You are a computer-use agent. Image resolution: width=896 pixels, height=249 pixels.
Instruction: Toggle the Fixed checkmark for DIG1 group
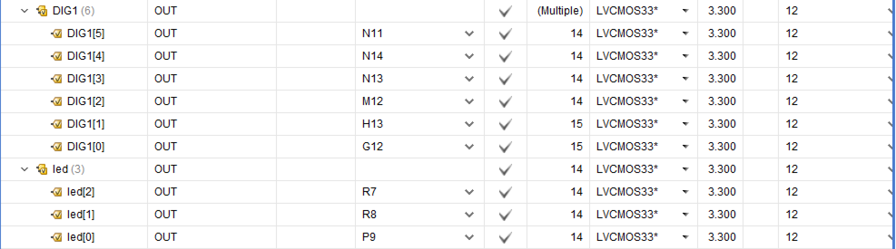click(505, 11)
